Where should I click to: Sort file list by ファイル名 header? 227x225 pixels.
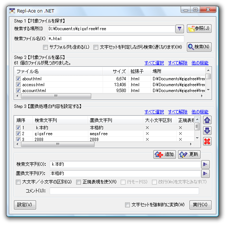coord(58,71)
